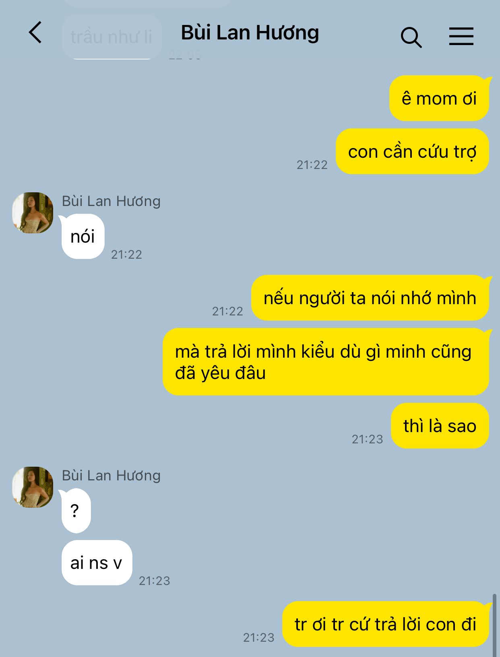The height and width of the screenshot is (657, 500).
Task: Go back using the header arrow
Action: click(x=35, y=33)
